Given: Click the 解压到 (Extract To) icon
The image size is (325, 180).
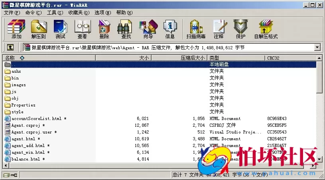Looking at the screenshot, I should 39,29.
